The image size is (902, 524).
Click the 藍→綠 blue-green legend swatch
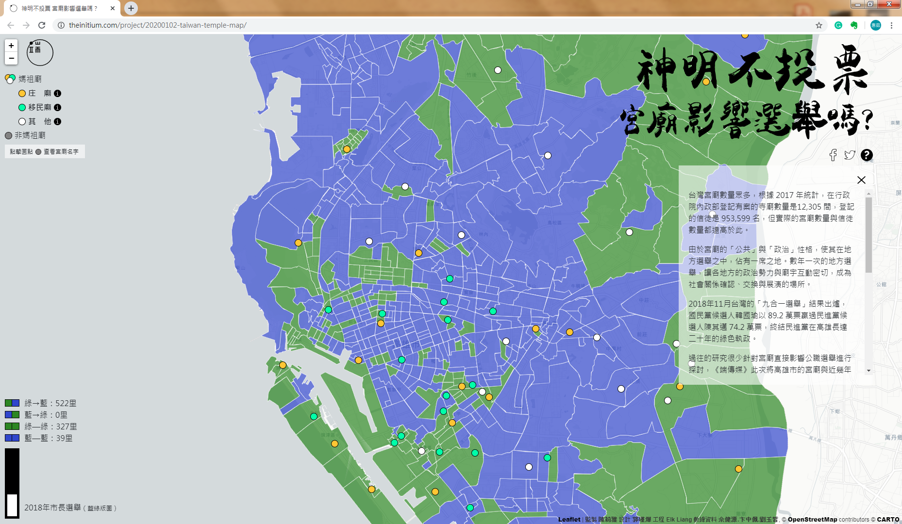point(12,415)
